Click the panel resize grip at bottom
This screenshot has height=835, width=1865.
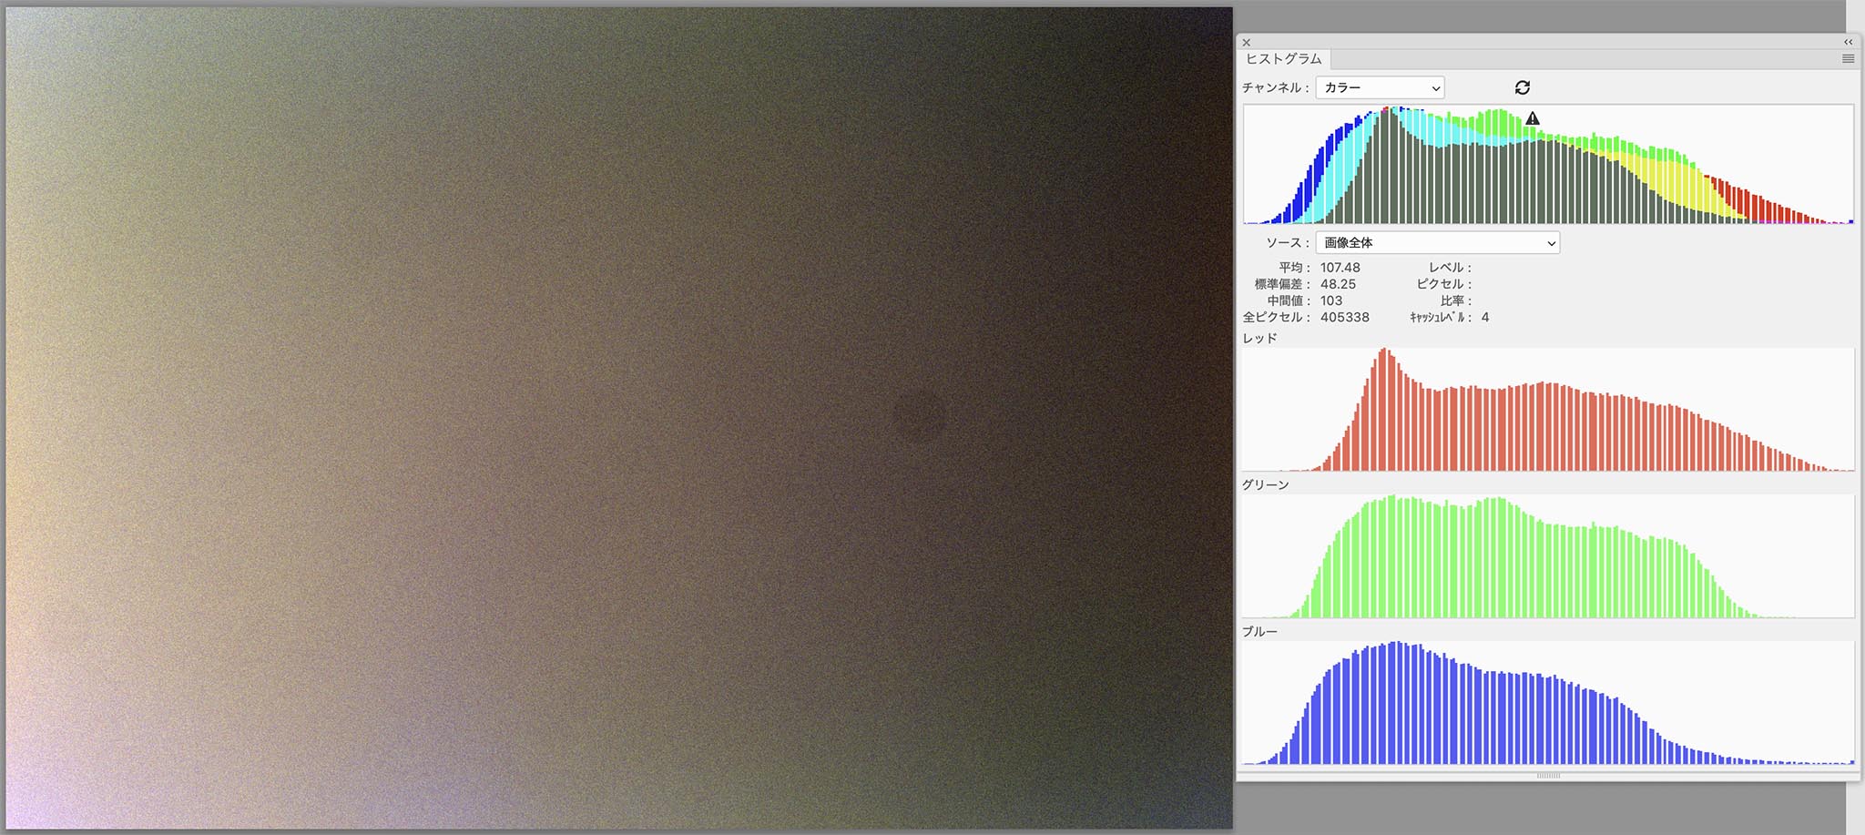1548,776
